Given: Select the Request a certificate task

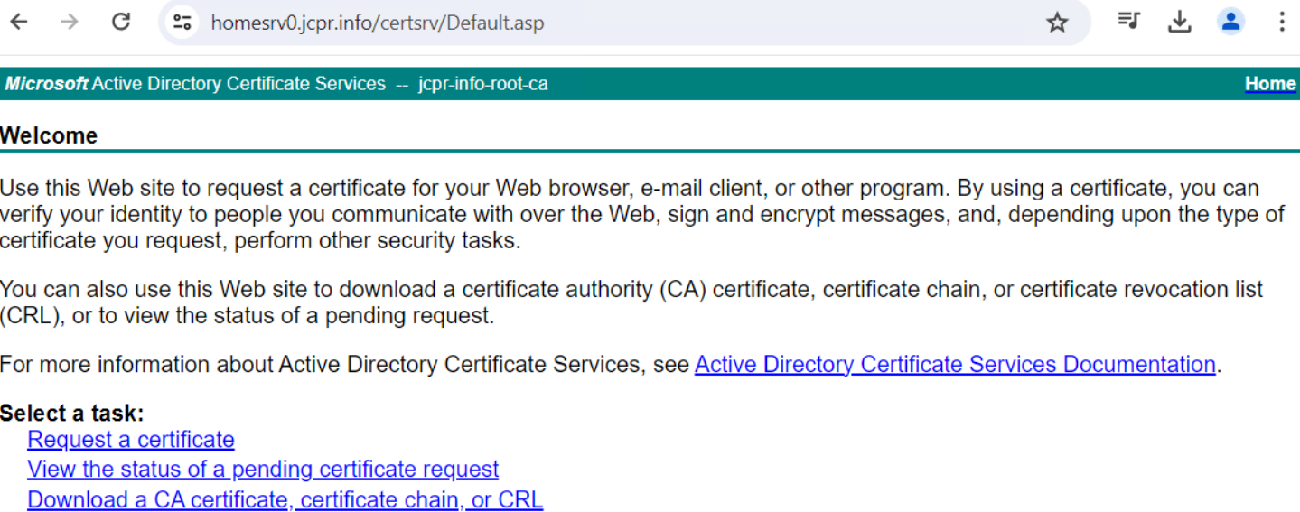Looking at the screenshot, I should tap(131, 440).
